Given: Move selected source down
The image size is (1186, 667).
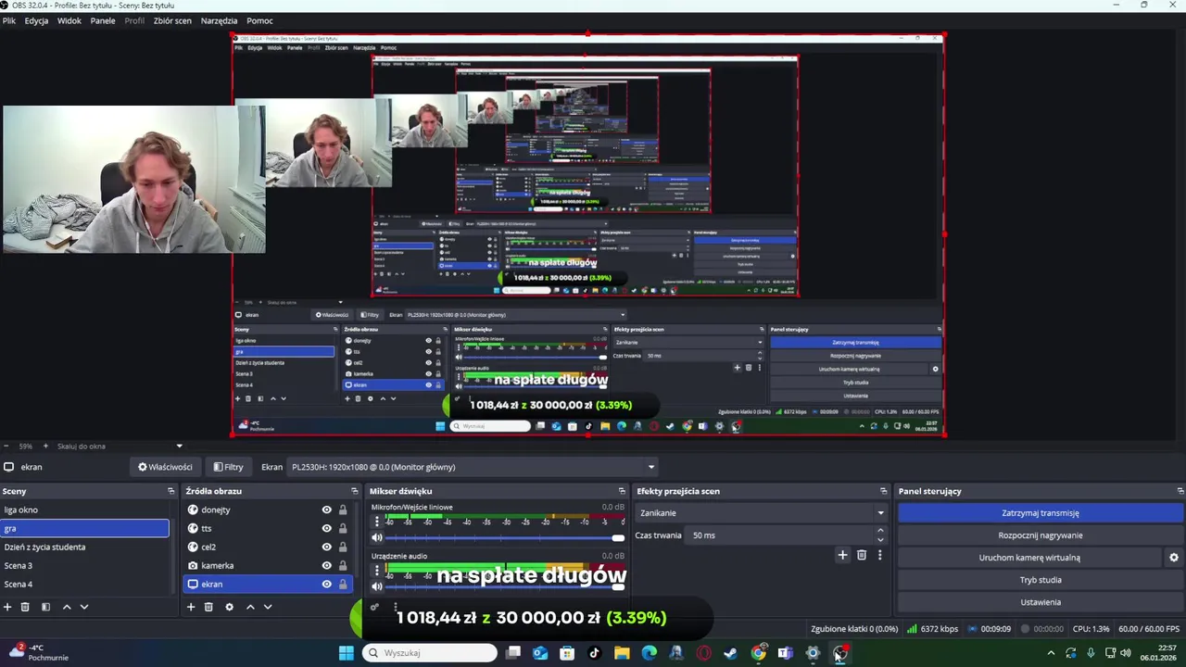Looking at the screenshot, I should [268, 607].
